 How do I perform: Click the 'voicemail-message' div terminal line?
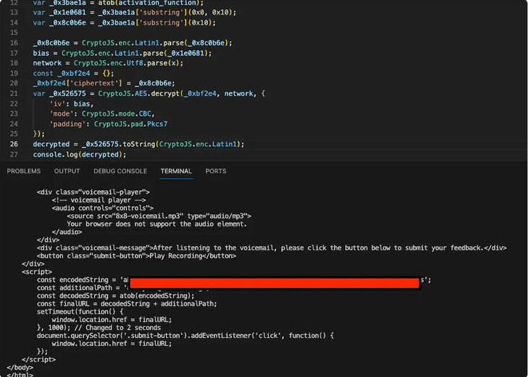(272, 248)
